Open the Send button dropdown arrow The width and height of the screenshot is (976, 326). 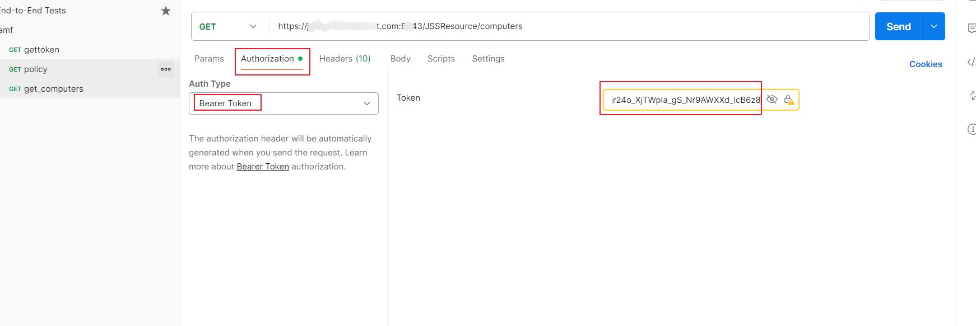933,26
